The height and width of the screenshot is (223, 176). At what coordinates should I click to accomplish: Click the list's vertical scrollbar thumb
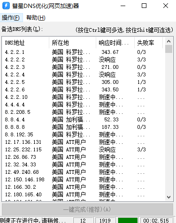click(x=168, y=49)
